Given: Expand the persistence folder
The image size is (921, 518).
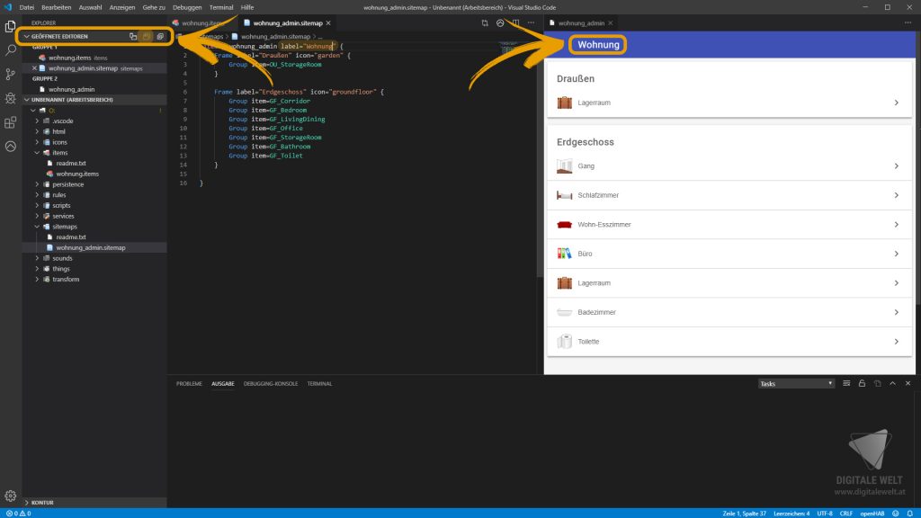Looking at the screenshot, I should click(67, 184).
